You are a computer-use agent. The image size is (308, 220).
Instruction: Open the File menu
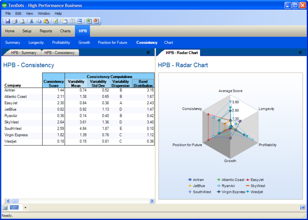(x=8, y=13)
